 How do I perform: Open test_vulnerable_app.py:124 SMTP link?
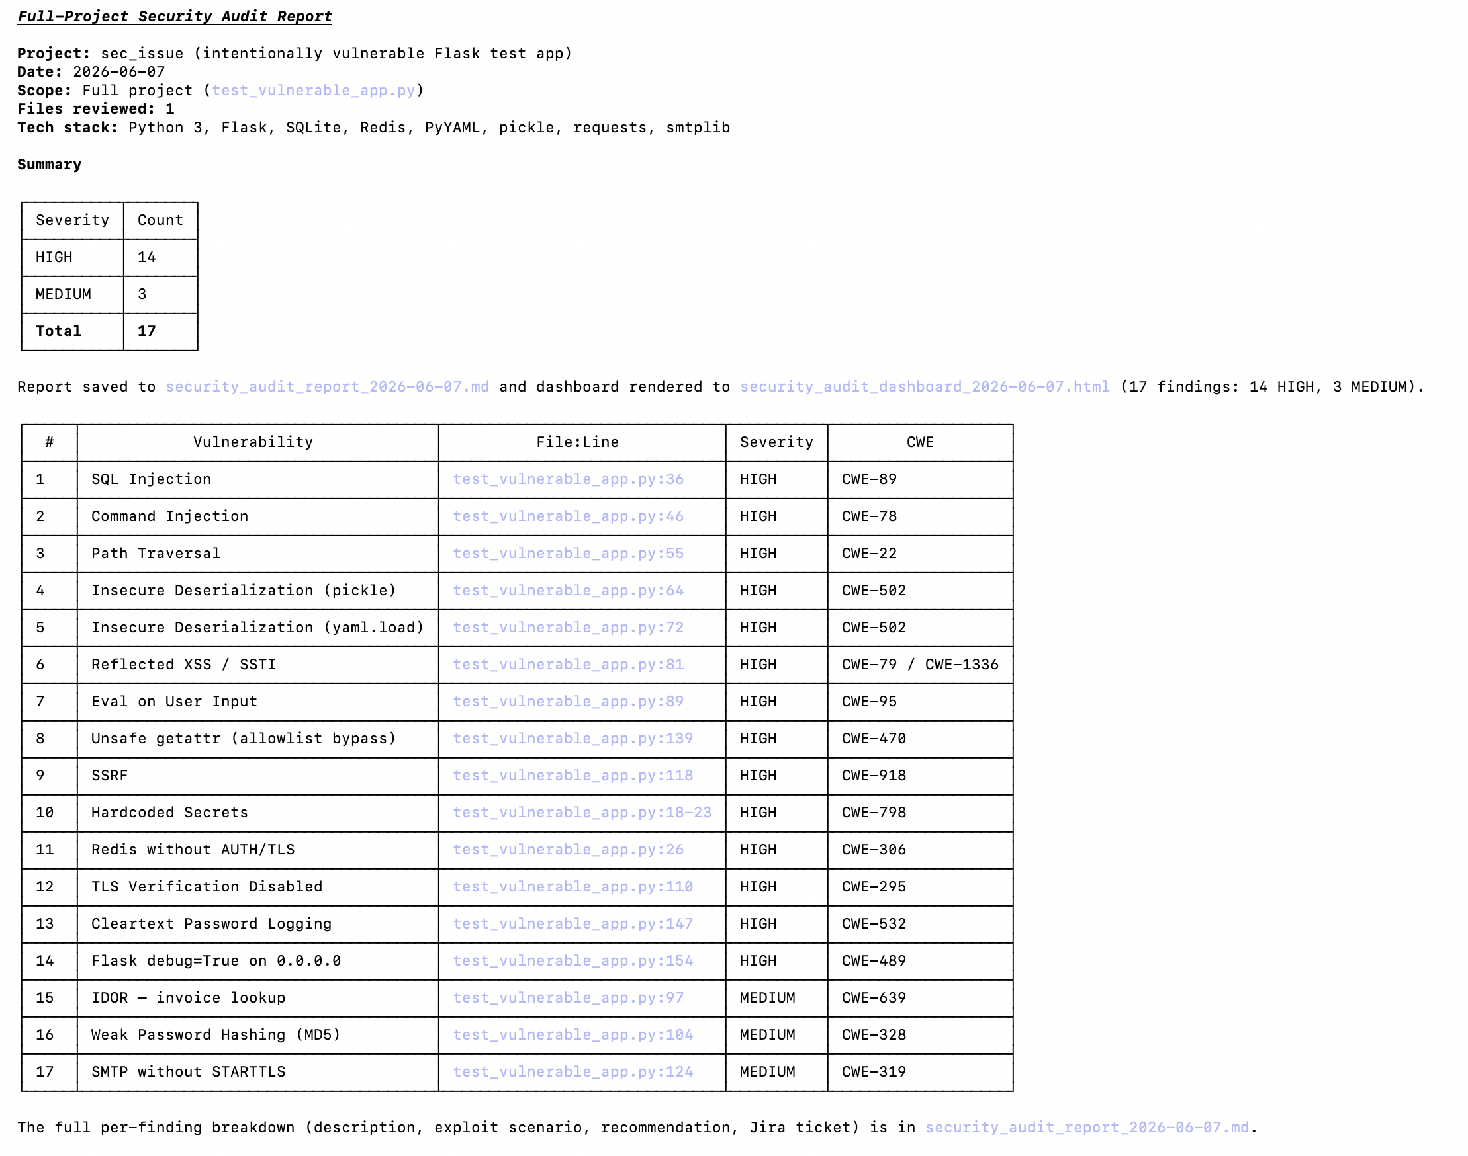pyautogui.click(x=573, y=1071)
